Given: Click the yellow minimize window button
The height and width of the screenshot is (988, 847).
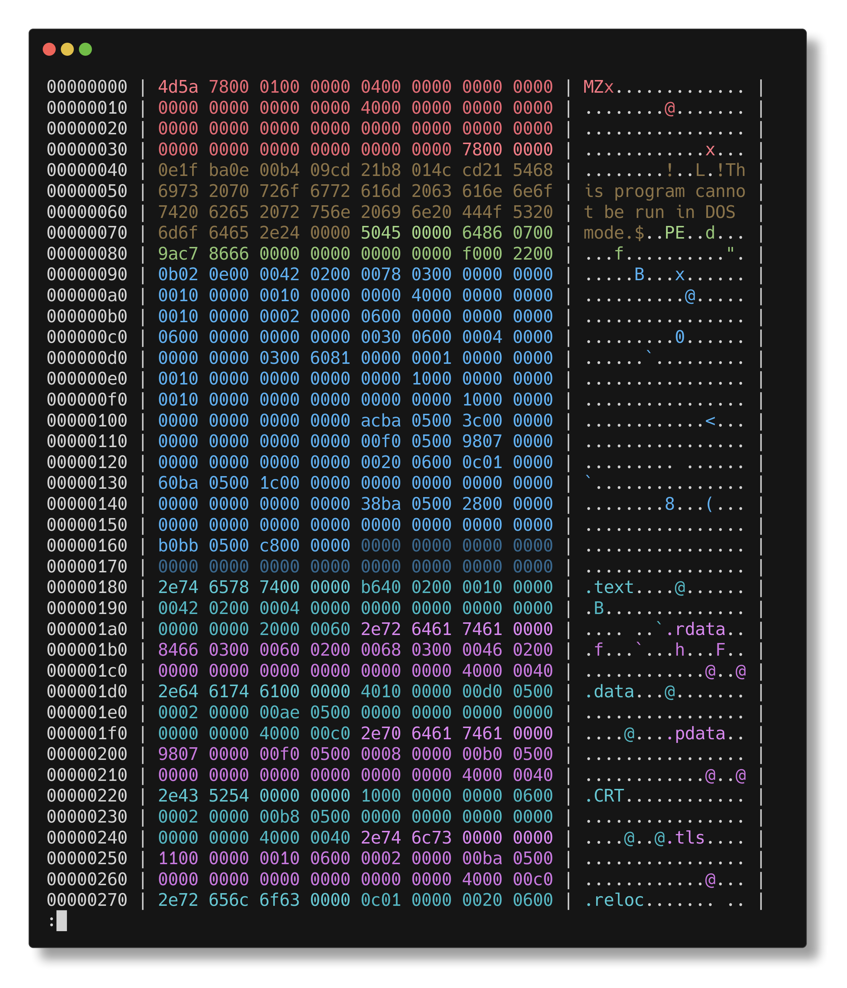Looking at the screenshot, I should point(67,49).
